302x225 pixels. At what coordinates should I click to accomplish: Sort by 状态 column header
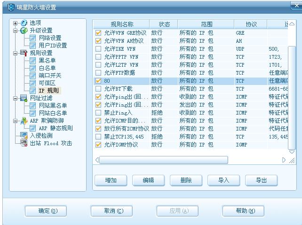pos(164,24)
